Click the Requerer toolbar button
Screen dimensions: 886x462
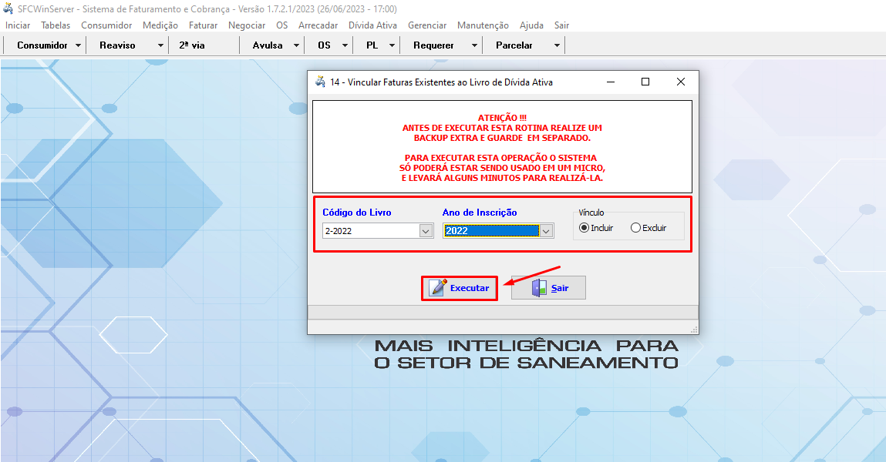(x=433, y=45)
